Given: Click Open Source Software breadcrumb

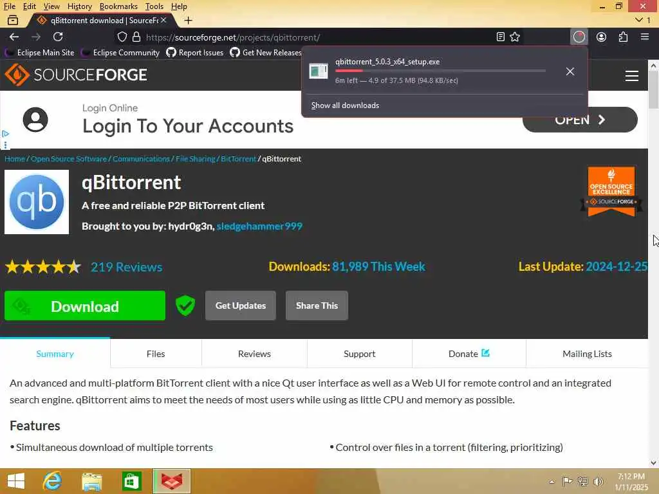Looking at the screenshot, I should pos(69,159).
